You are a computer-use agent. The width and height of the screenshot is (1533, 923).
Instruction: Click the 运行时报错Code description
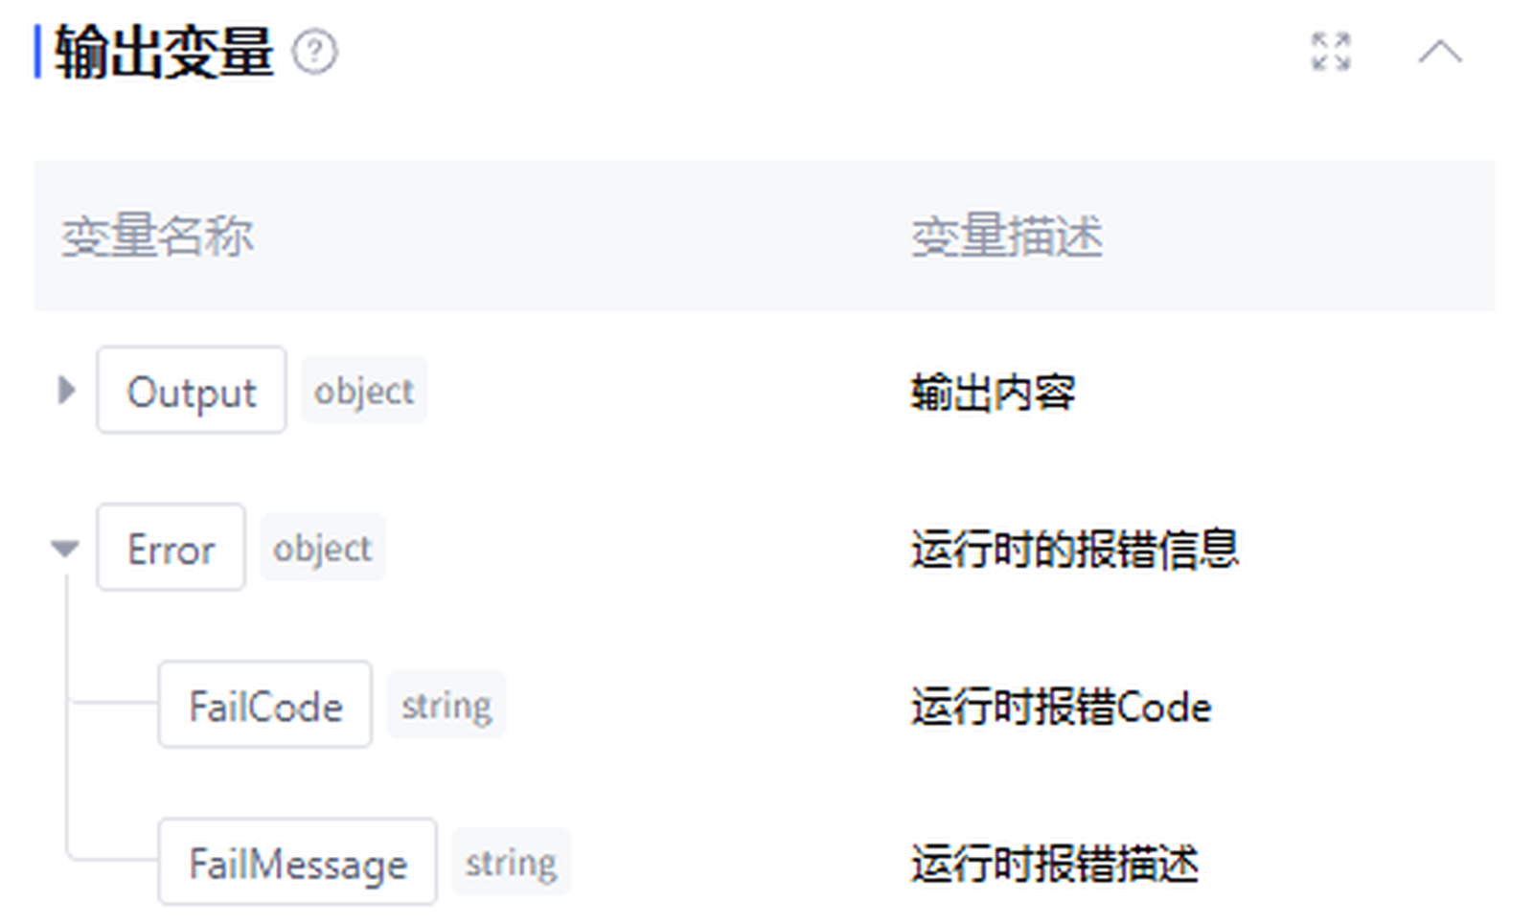click(1061, 707)
